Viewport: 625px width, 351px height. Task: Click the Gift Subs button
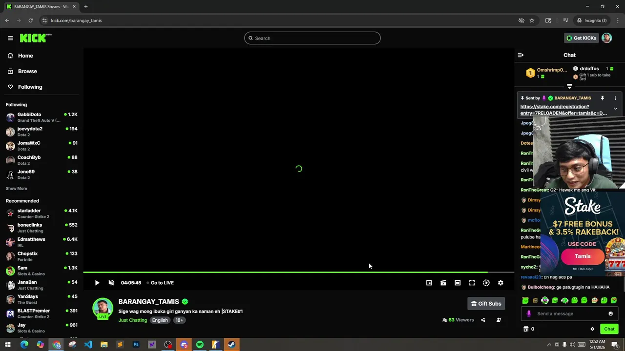[486, 304]
